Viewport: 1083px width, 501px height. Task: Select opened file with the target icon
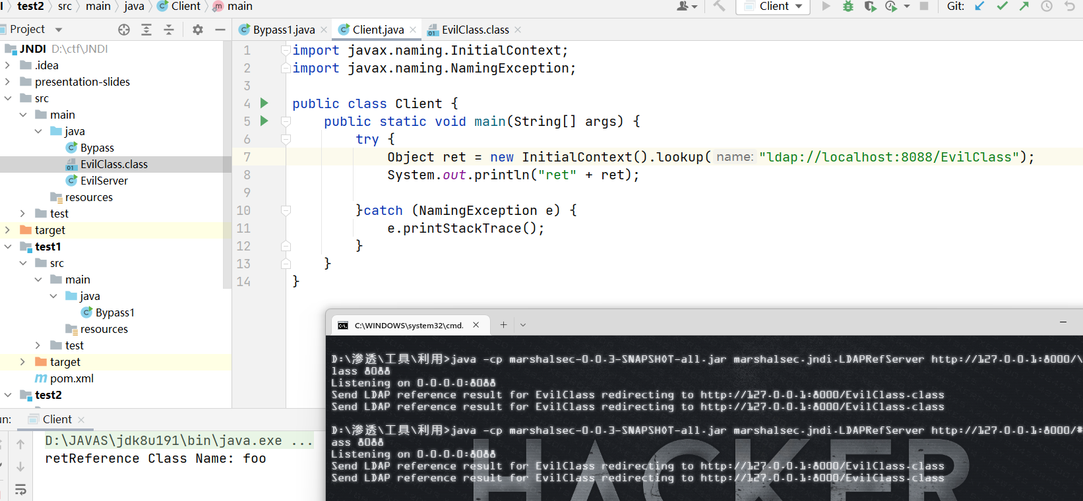pos(124,30)
